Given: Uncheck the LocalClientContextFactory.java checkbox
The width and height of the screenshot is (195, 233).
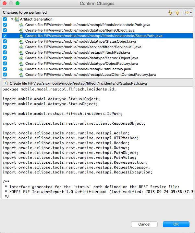Looking at the screenshot, I should coord(5,75).
